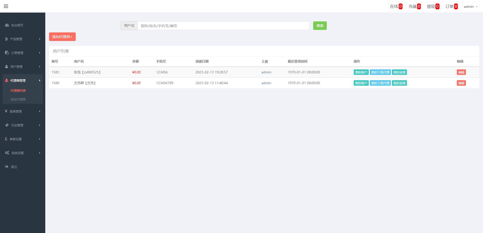The width and height of the screenshot is (483, 233).
Task: Expand the 产品管理 submenu arrow
Action: (40, 39)
